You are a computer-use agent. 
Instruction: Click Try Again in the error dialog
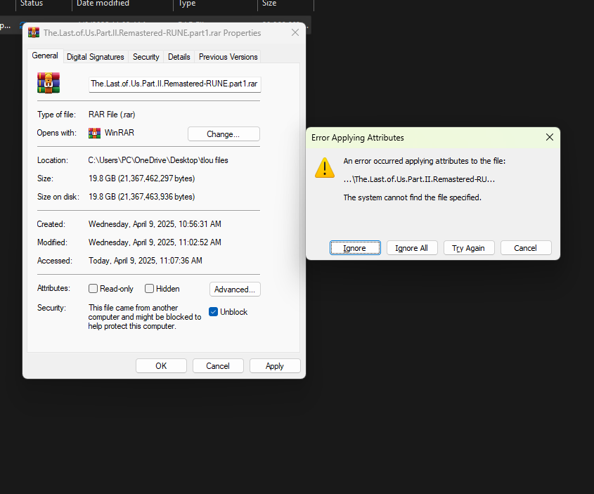pos(469,248)
